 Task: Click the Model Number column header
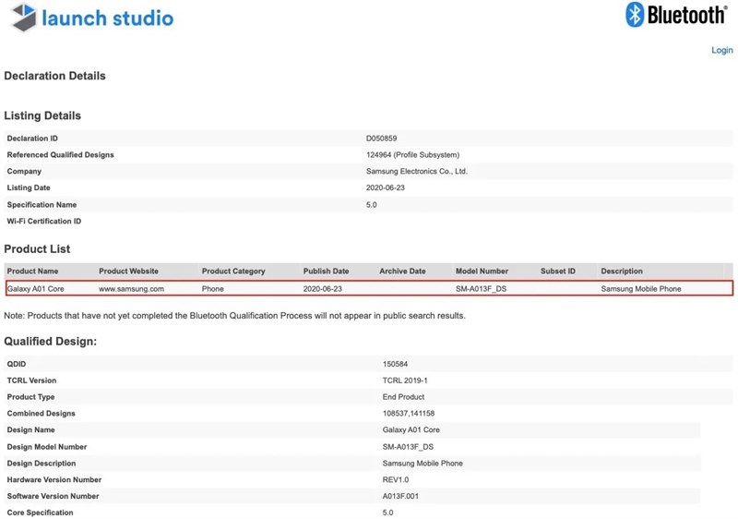tap(482, 272)
